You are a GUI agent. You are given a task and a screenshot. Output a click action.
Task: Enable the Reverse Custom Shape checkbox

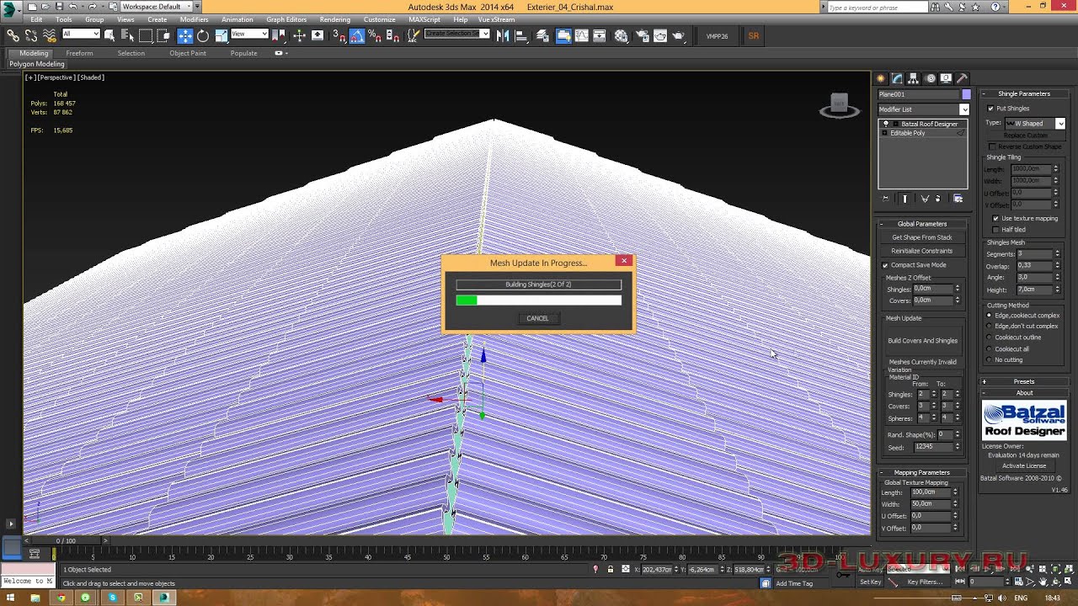[992, 146]
